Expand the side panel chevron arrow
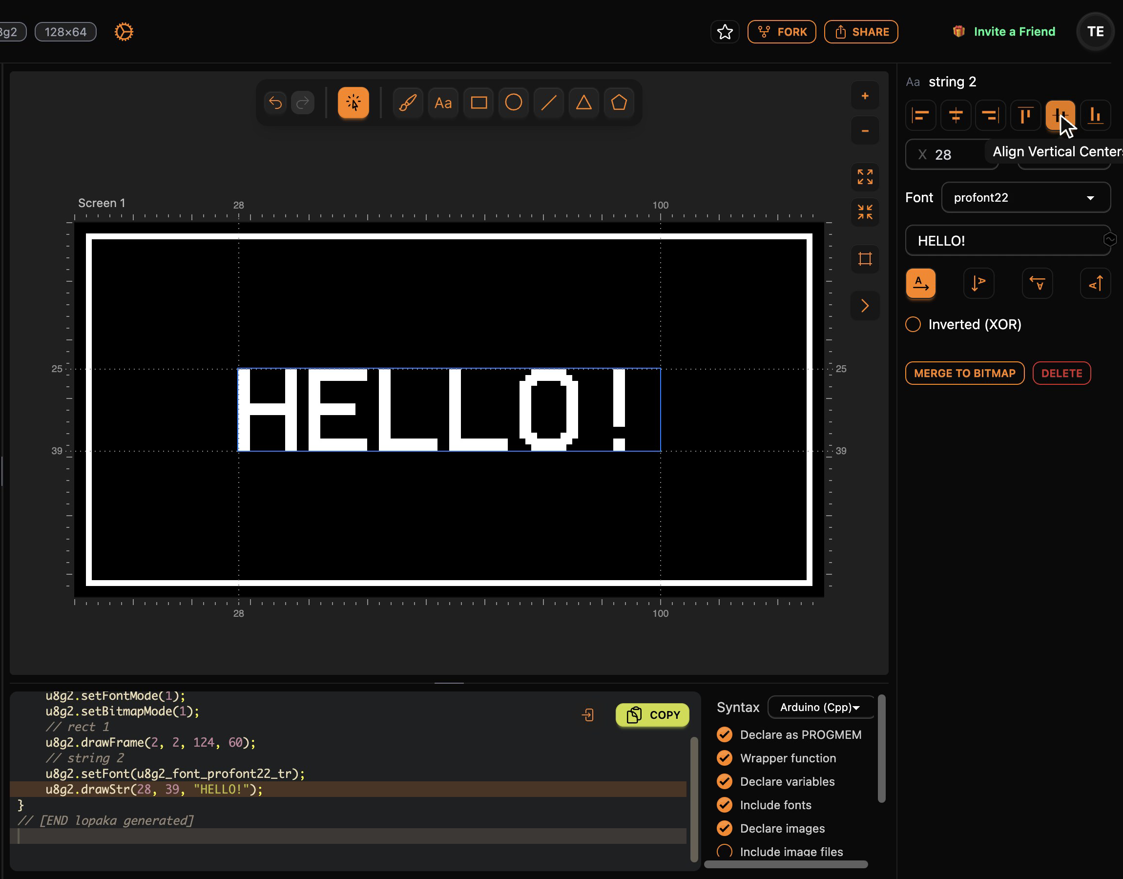 click(x=865, y=306)
